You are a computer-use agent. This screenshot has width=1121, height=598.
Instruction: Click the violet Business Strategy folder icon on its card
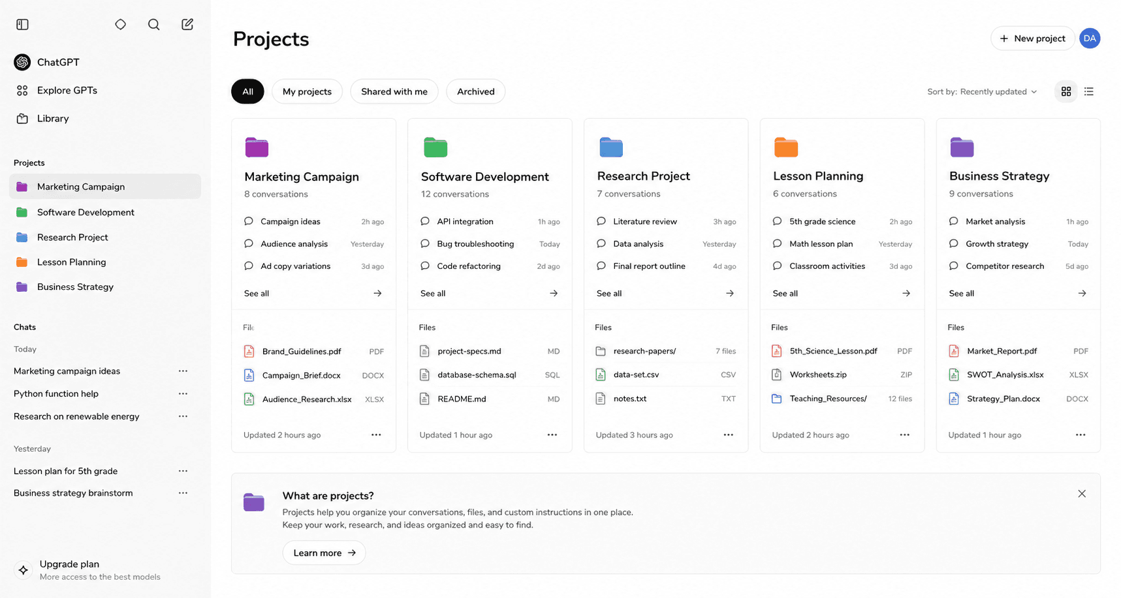[962, 148]
